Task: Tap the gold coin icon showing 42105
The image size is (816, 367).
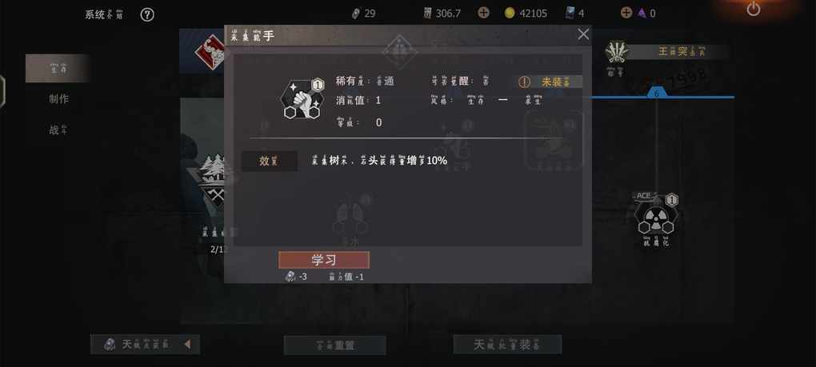Action: coord(510,14)
